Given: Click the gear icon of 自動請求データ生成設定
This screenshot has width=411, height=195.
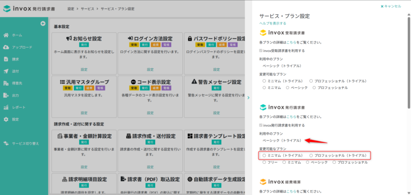Looking at the screenshot, I should [x=190, y=179].
